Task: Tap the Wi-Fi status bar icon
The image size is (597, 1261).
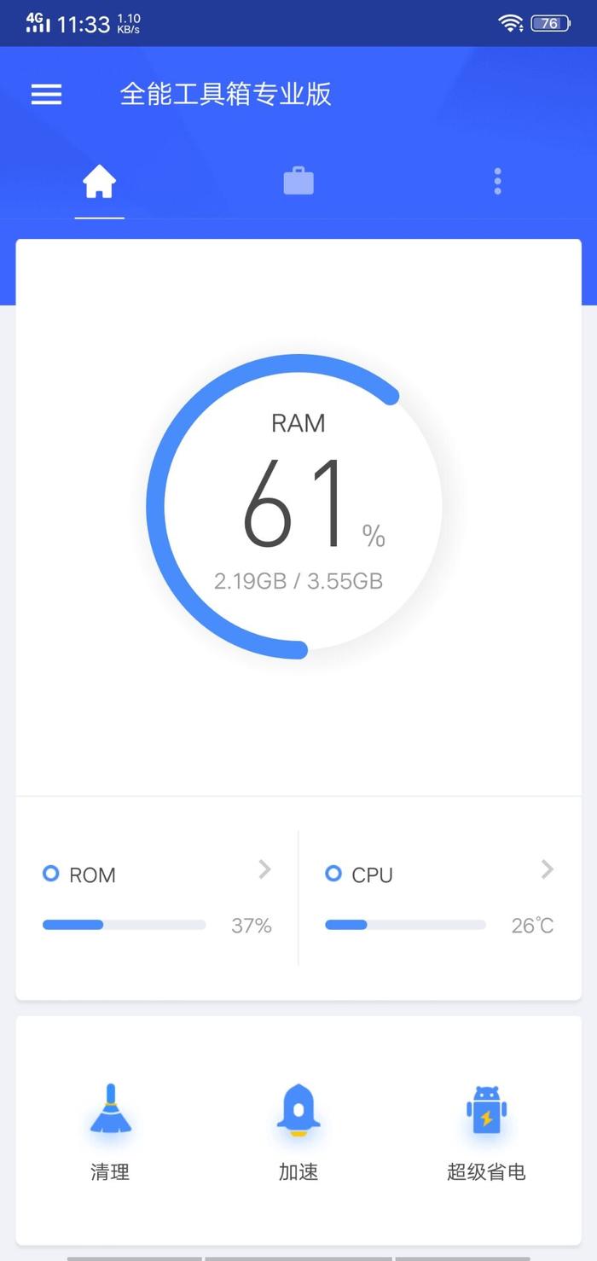Action: pyautogui.click(x=511, y=23)
